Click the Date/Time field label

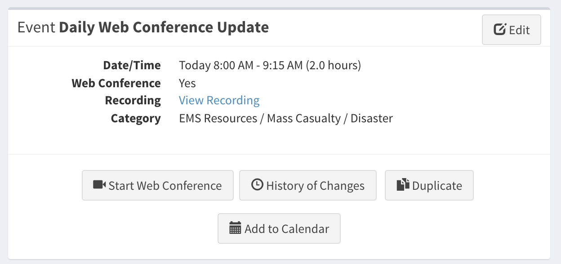click(132, 65)
